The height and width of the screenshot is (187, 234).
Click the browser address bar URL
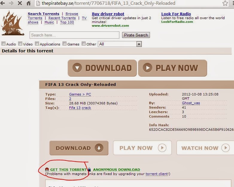coord(109,3)
